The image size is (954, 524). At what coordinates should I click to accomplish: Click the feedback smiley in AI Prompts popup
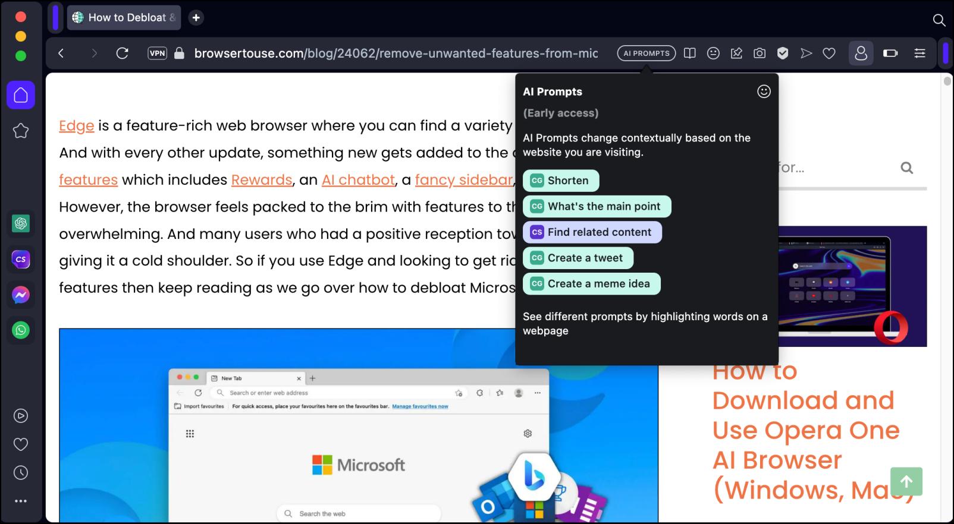(764, 91)
